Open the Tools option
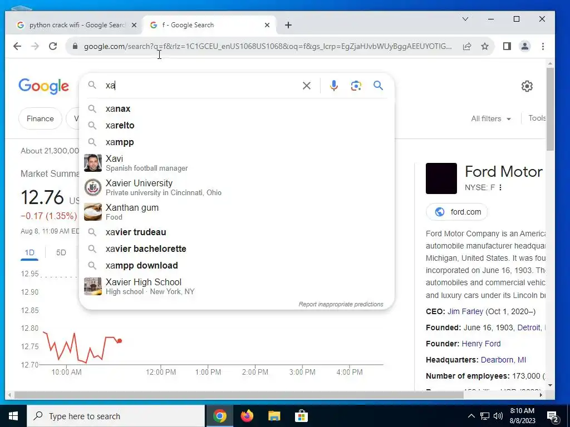This screenshot has height=427, width=570. (537, 118)
